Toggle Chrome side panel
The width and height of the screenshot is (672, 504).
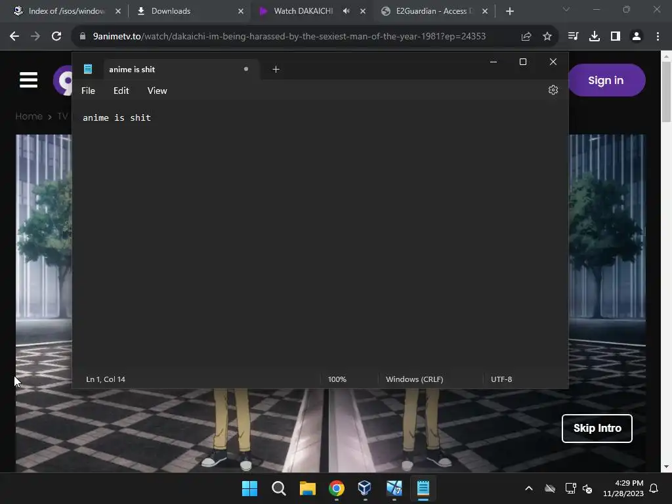tap(616, 37)
